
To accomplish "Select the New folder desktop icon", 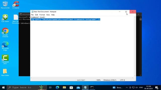I will pyautogui.click(x=5, y=72).
